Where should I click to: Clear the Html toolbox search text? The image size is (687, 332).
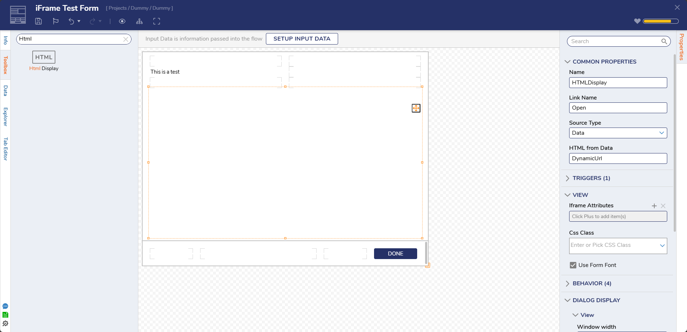[x=126, y=39]
